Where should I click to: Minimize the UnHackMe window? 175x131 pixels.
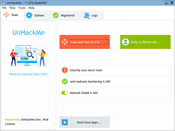(x=166, y=3)
